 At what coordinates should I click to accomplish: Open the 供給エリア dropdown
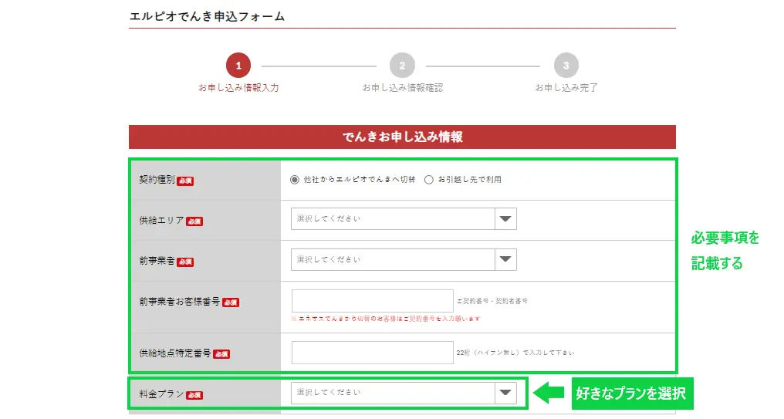(404, 219)
